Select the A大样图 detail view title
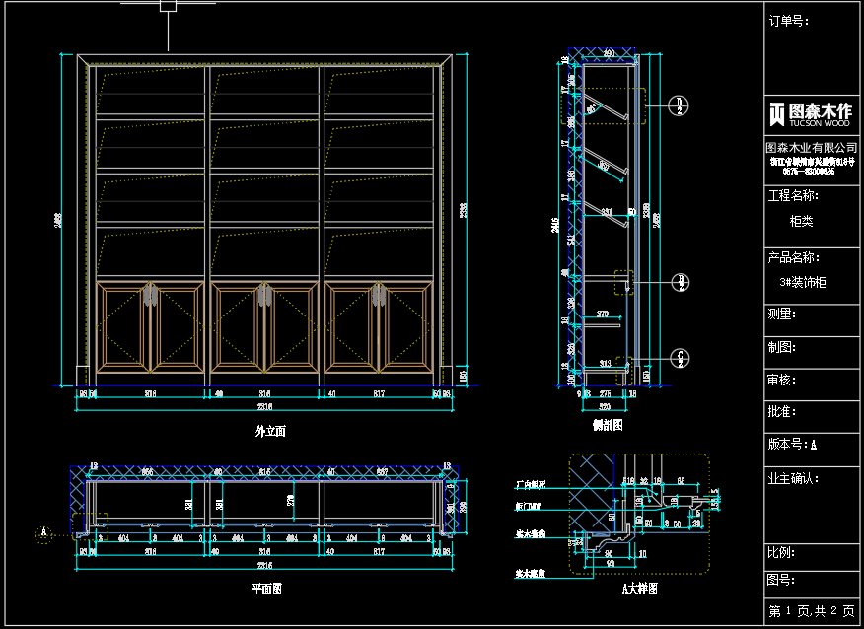 tap(639, 589)
